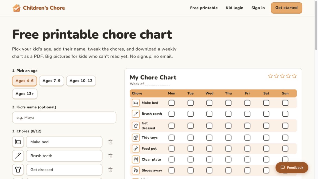Click the fork and knife icon in Clear plate row
Screen dimensions: 318x179
[x=136, y=159]
